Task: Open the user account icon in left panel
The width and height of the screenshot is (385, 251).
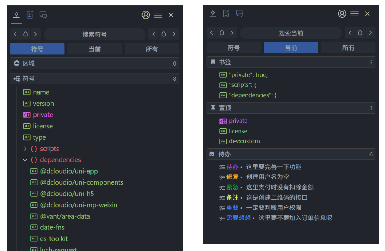Action: [x=145, y=15]
